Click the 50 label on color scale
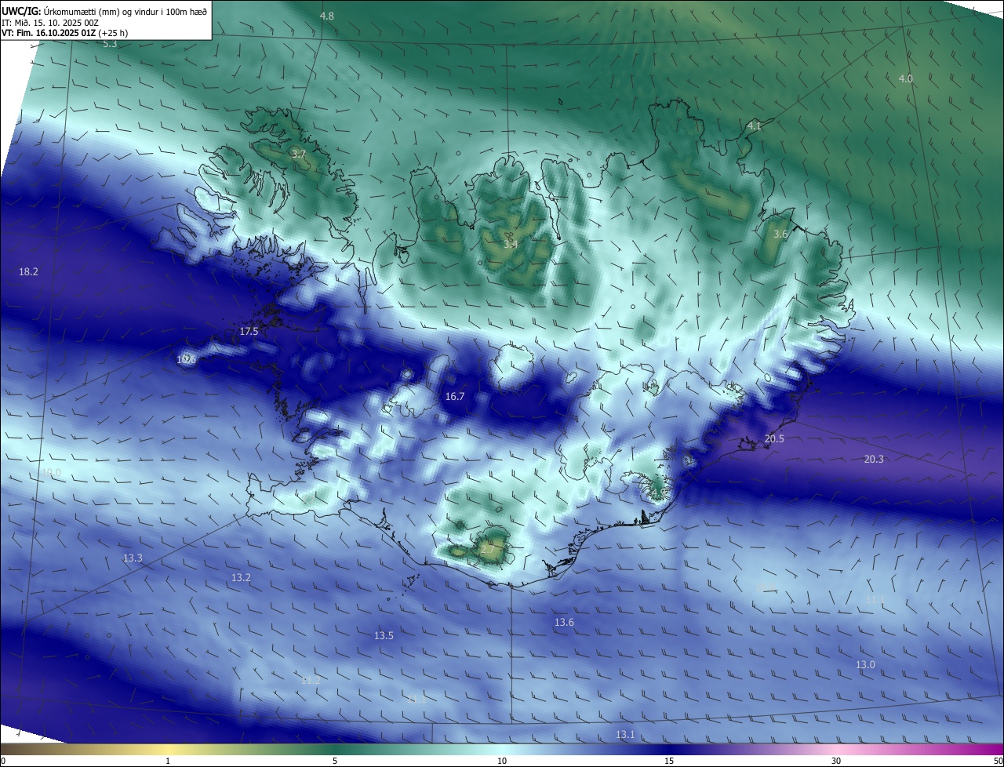The height and width of the screenshot is (767, 1004). click(x=998, y=761)
